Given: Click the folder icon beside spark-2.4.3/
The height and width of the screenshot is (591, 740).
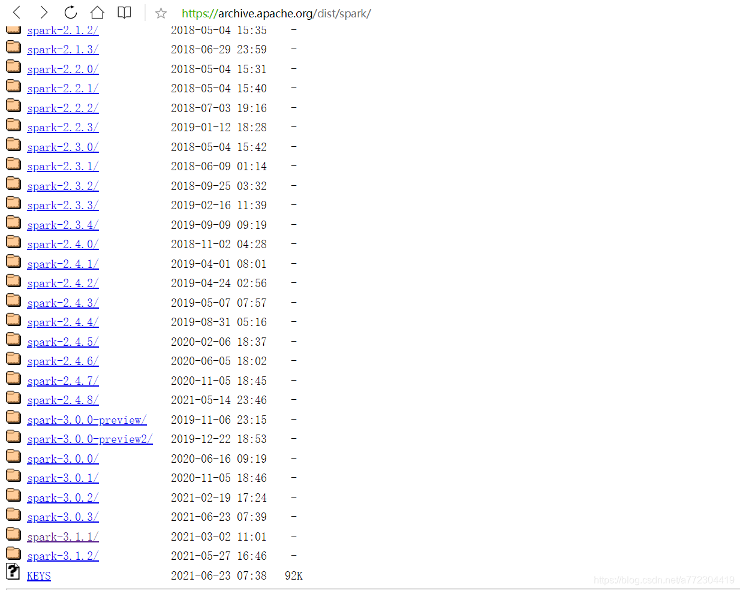Looking at the screenshot, I should (x=13, y=300).
